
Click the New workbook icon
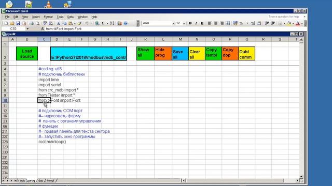(x=6, y=23)
